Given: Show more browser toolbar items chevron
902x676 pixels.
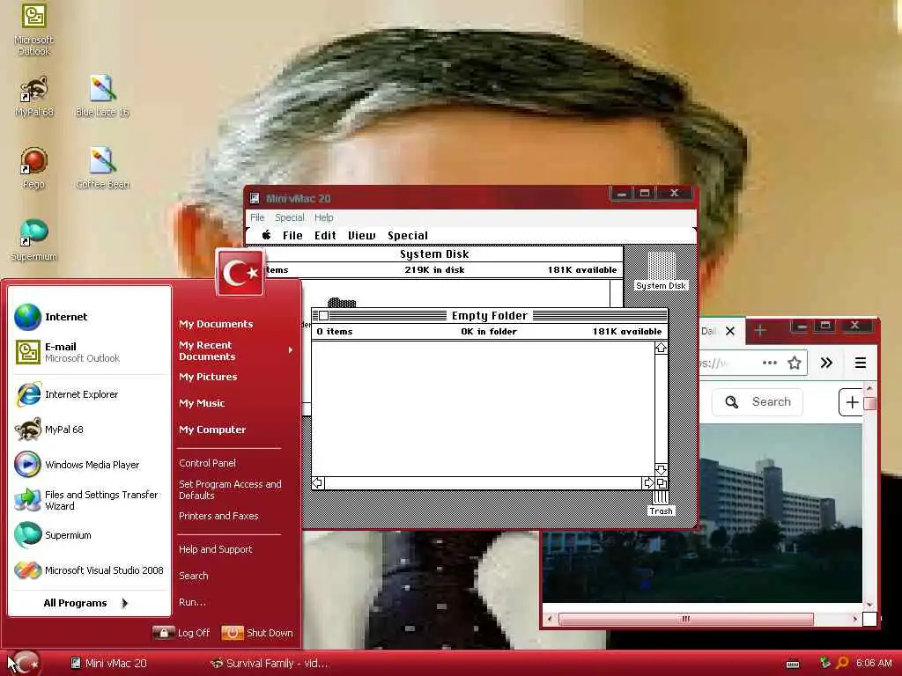Looking at the screenshot, I should point(826,363).
